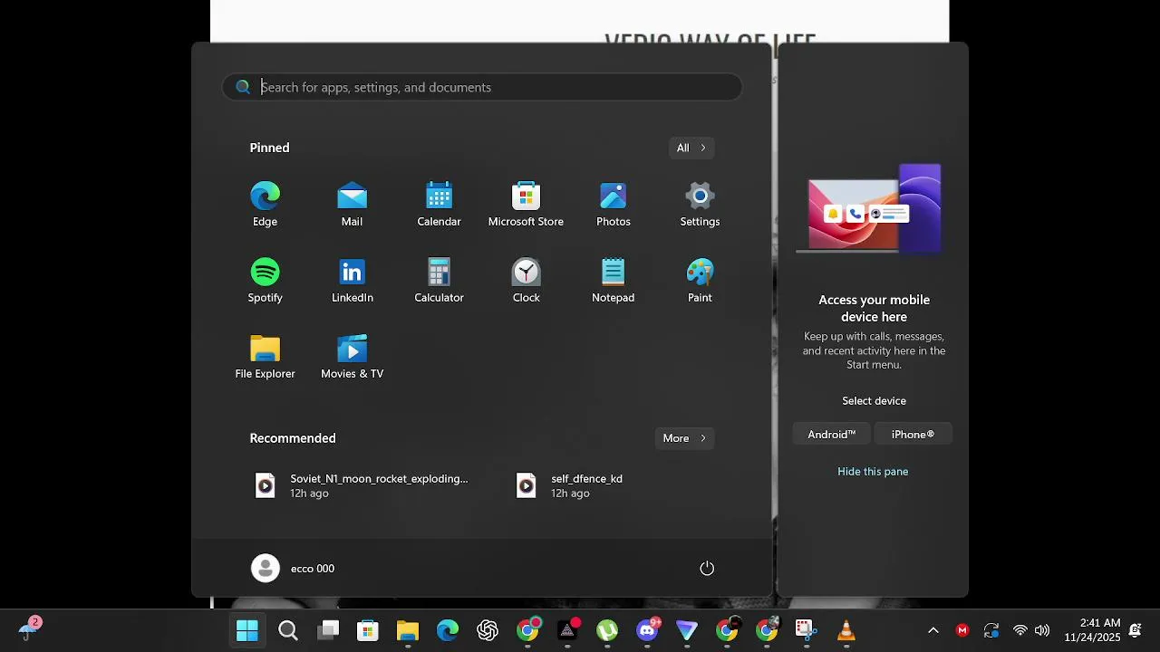This screenshot has height=652, width=1160.
Task: Click the Hide this pane link
Action: tap(873, 471)
